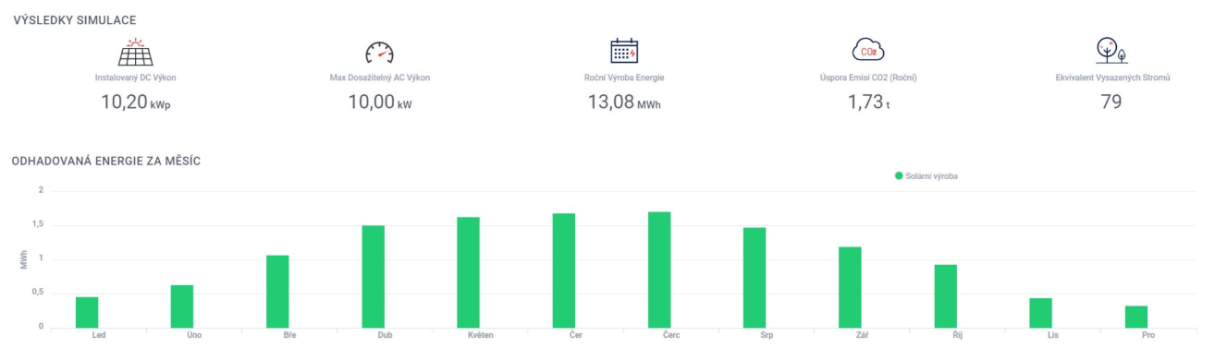The image size is (1215, 360).
Task: Select the Dub bar in the chart
Action: [373, 277]
